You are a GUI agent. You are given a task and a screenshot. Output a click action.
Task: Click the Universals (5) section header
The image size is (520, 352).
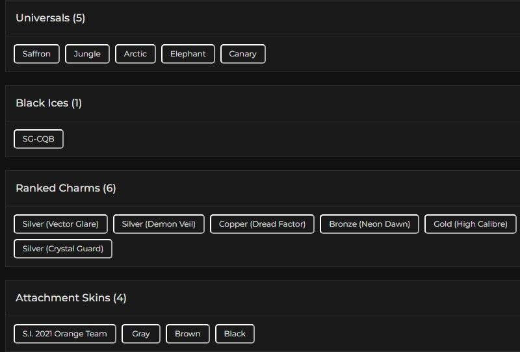pyautogui.click(x=51, y=18)
